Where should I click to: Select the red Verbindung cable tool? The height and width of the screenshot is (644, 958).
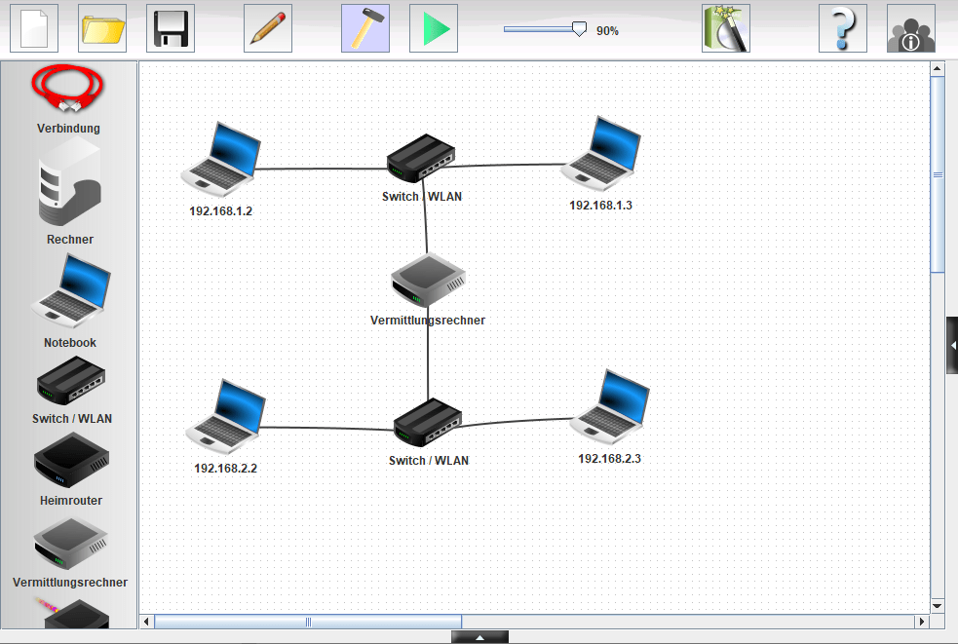click(x=68, y=90)
